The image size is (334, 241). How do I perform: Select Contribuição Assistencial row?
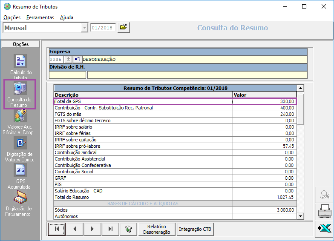click(175, 159)
